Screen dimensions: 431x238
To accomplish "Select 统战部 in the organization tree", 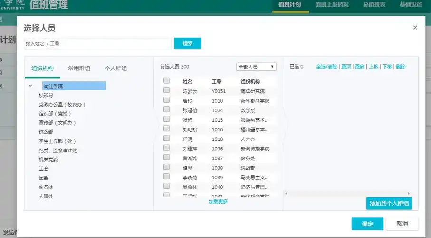I will pyautogui.click(x=46, y=132).
